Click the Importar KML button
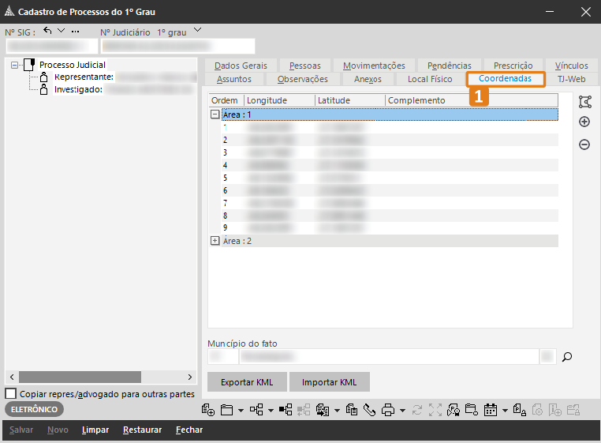This screenshot has height=443, width=601. tap(329, 382)
